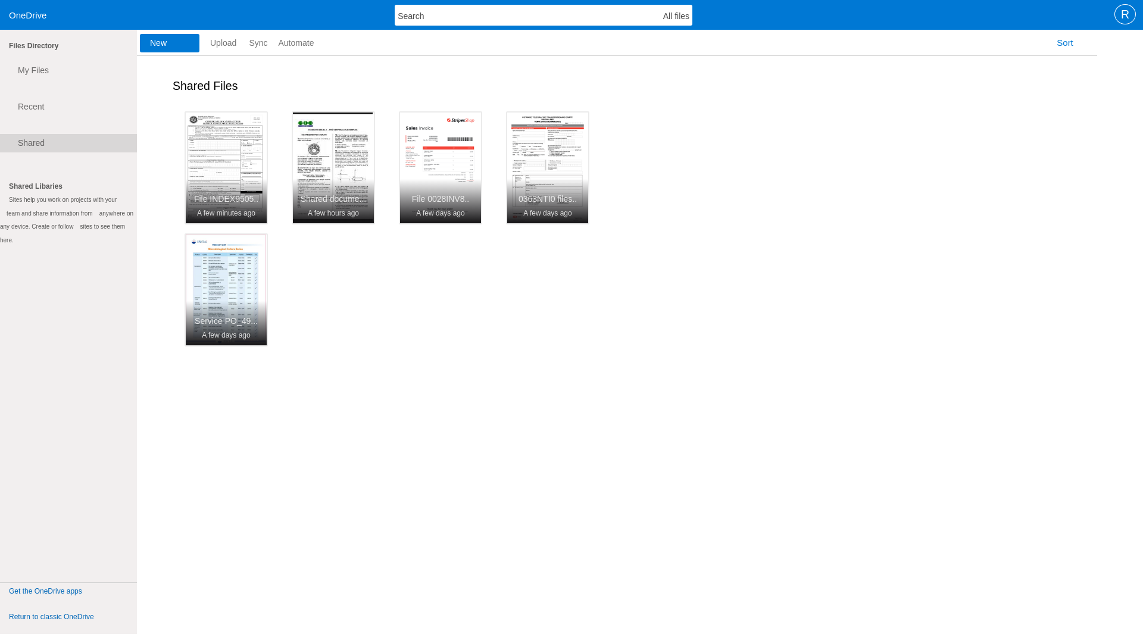The width and height of the screenshot is (1143, 643).
Task: Open File 0028INV8 sales invoice thumbnail
Action: click(441, 168)
